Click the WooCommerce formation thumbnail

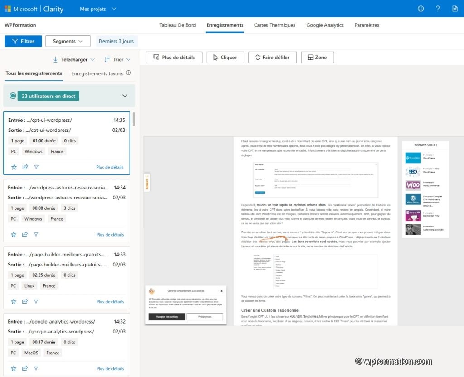coord(413,185)
